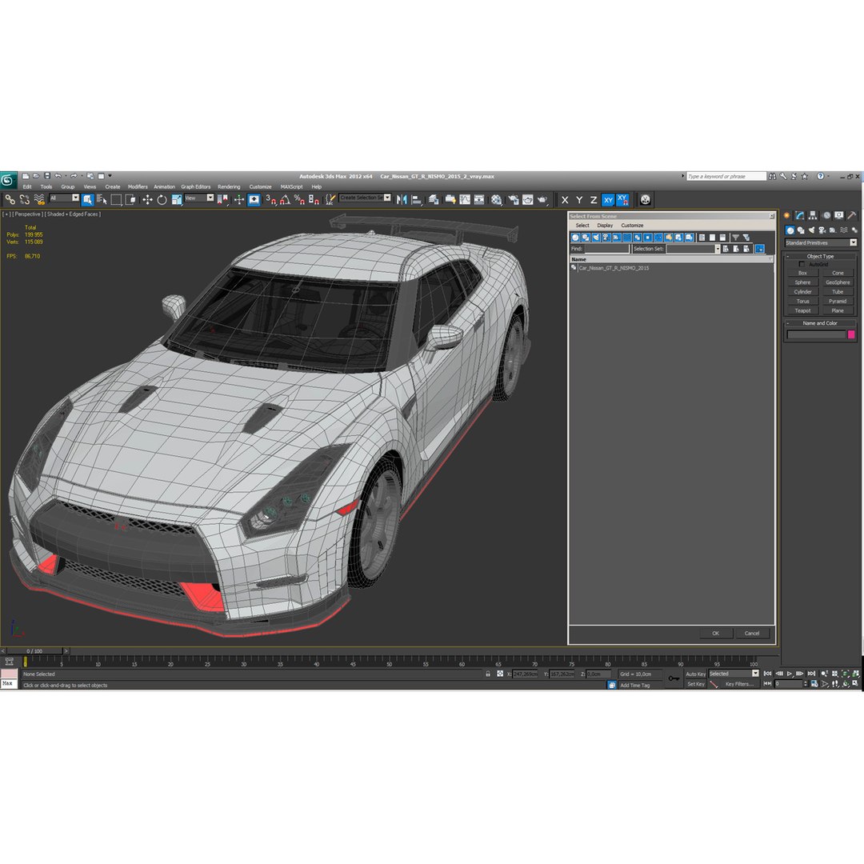Open the MAXScript menu

[291, 186]
